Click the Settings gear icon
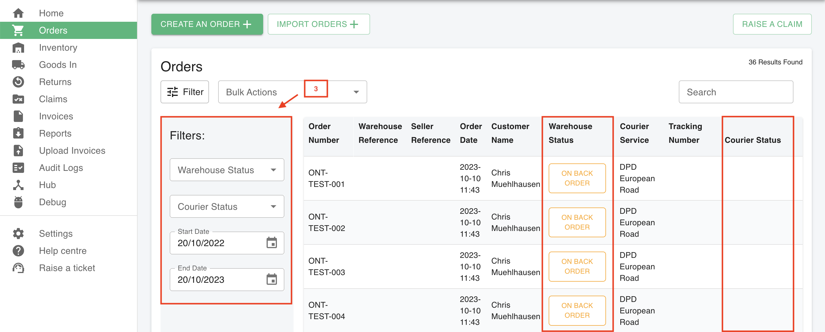Screen dimensions: 825x332 tap(18, 234)
